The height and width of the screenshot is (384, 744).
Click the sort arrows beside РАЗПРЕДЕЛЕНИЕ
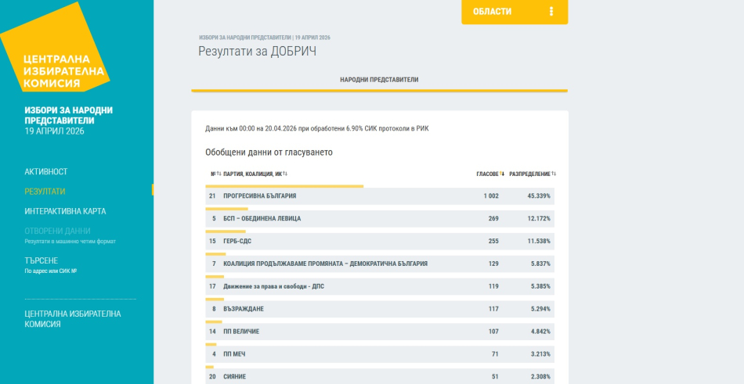[554, 174]
